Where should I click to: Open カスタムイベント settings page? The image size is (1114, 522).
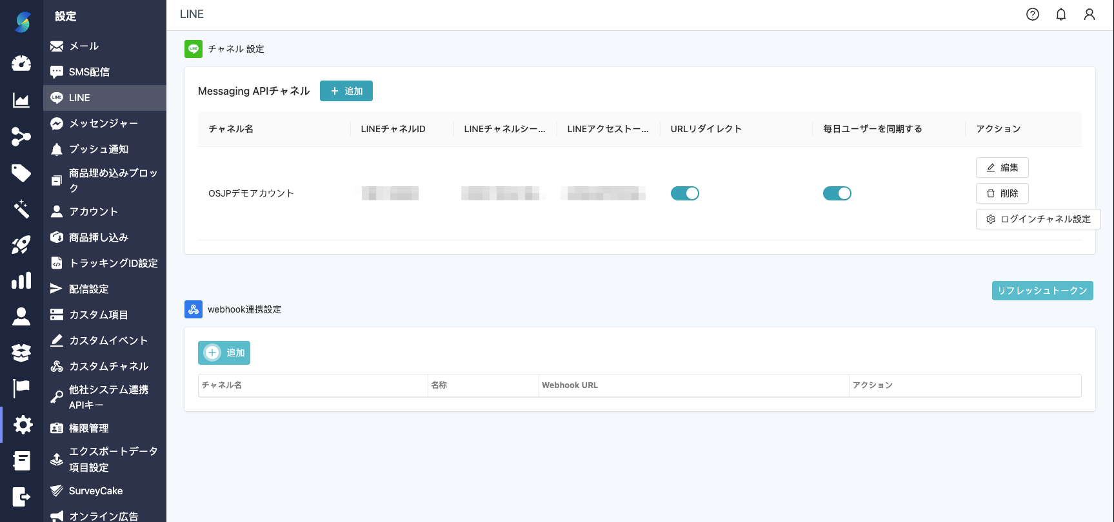[x=108, y=340]
